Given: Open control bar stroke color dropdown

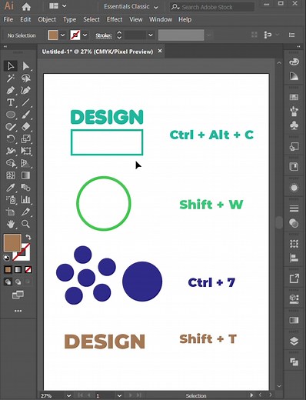Looking at the screenshot, I should [85, 35].
